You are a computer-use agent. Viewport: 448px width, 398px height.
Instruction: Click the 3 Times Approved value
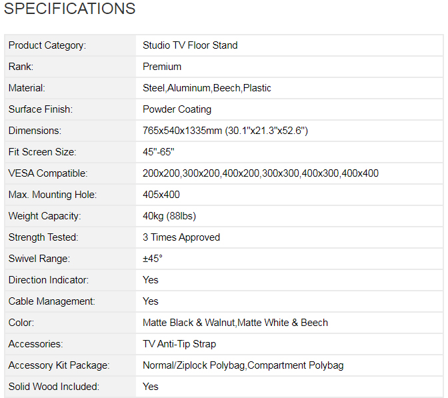pyautogui.click(x=181, y=237)
